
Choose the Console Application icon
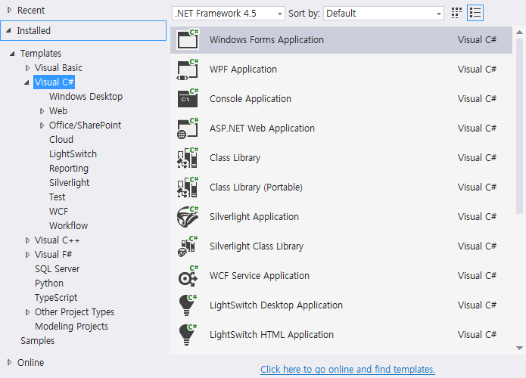[x=187, y=99]
